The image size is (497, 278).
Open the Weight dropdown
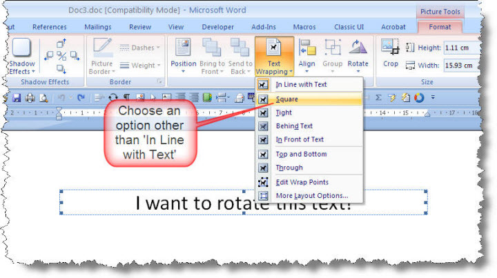[x=139, y=66]
